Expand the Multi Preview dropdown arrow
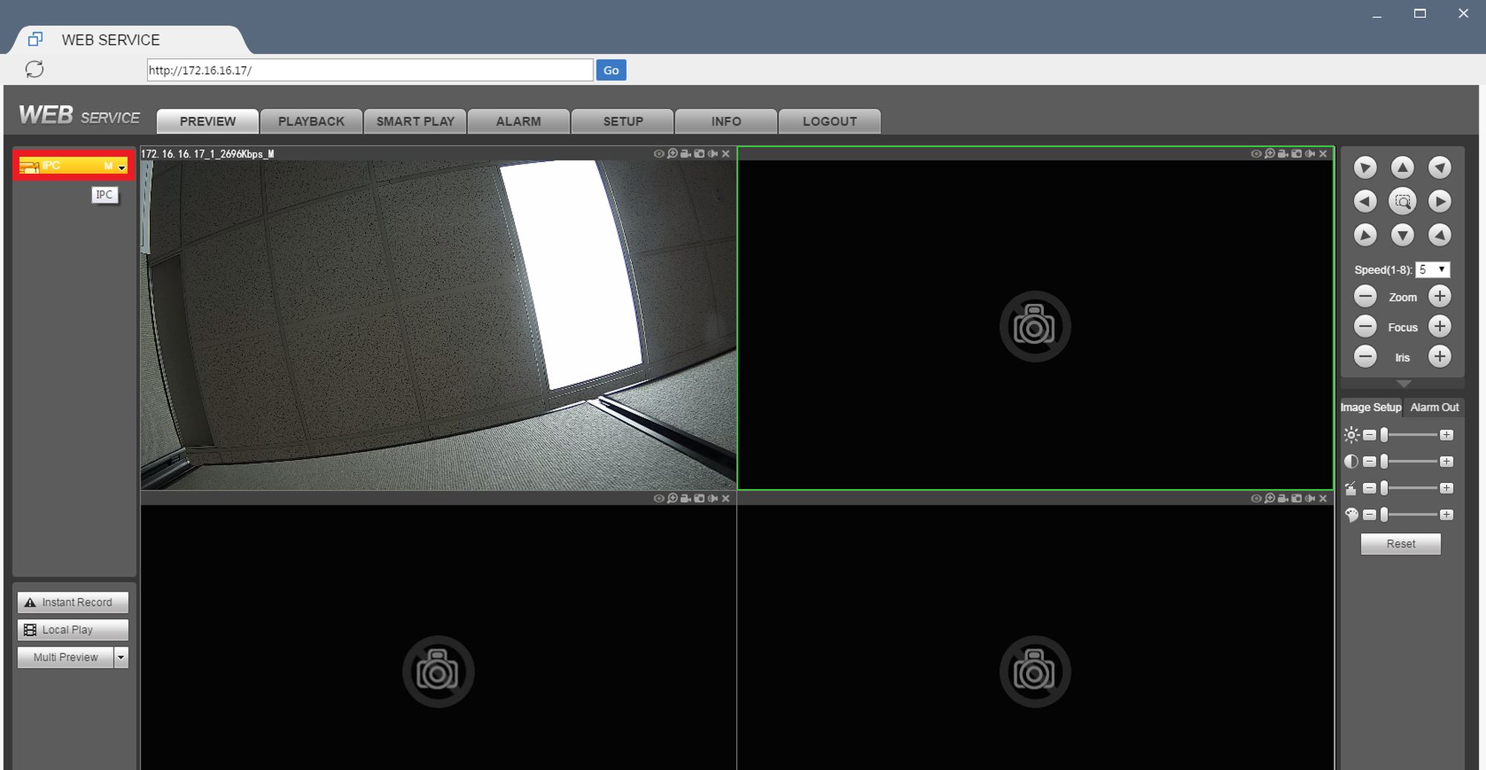 [121, 657]
